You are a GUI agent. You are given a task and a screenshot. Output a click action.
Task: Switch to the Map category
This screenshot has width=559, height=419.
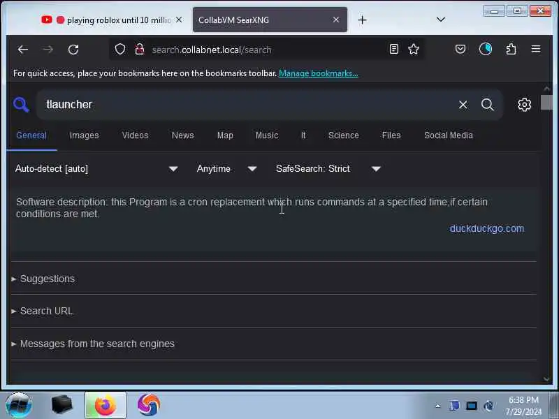click(225, 135)
